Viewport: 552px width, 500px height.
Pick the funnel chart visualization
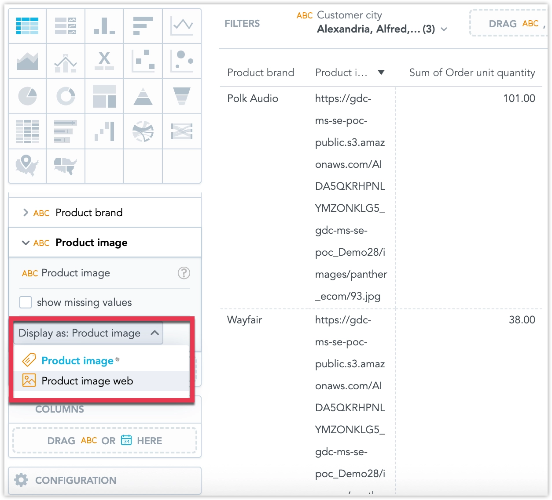click(x=182, y=96)
